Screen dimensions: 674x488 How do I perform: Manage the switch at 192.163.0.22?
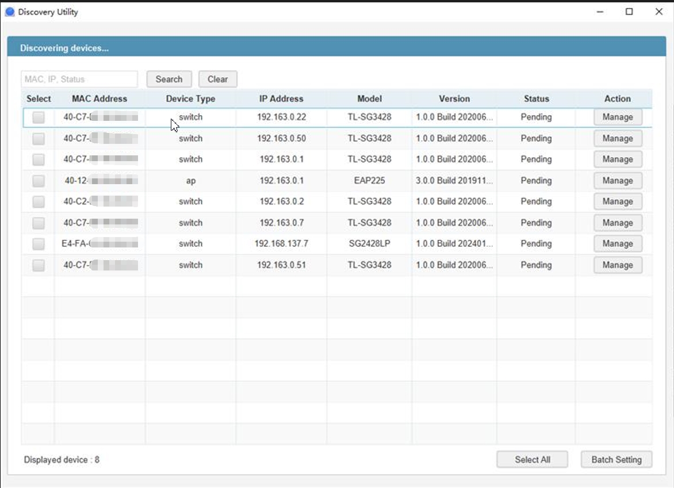(x=618, y=117)
